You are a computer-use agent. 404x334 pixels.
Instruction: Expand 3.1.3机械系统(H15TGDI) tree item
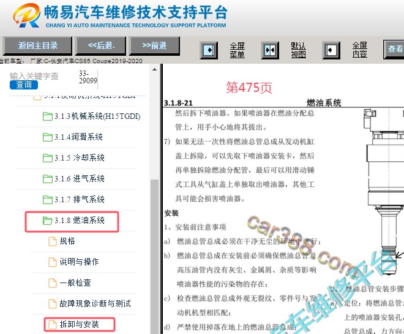click(x=97, y=116)
